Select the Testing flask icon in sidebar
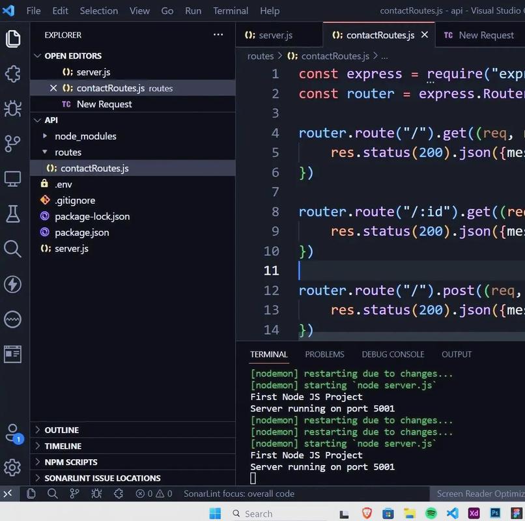The height and width of the screenshot is (521, 525). (x=14, y=212)
